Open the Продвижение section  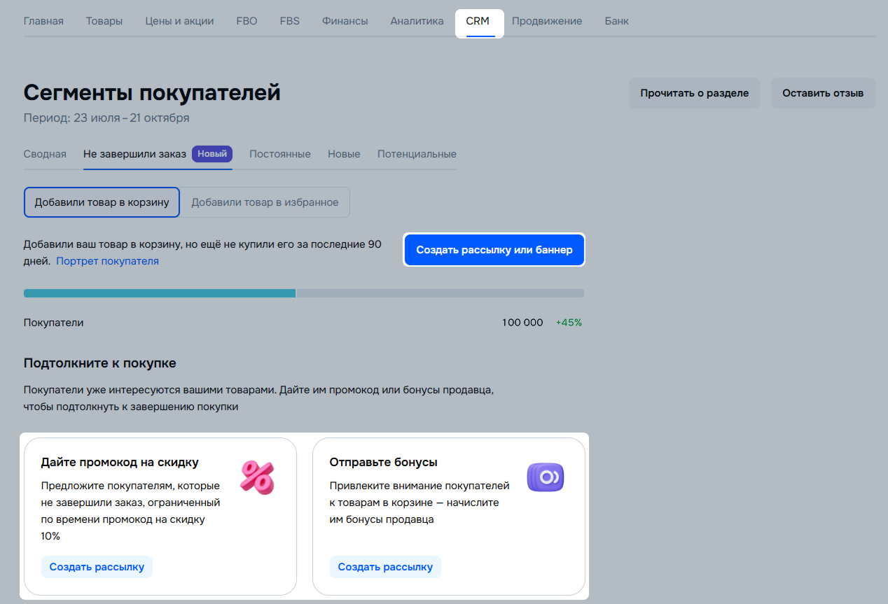[546, 21]
